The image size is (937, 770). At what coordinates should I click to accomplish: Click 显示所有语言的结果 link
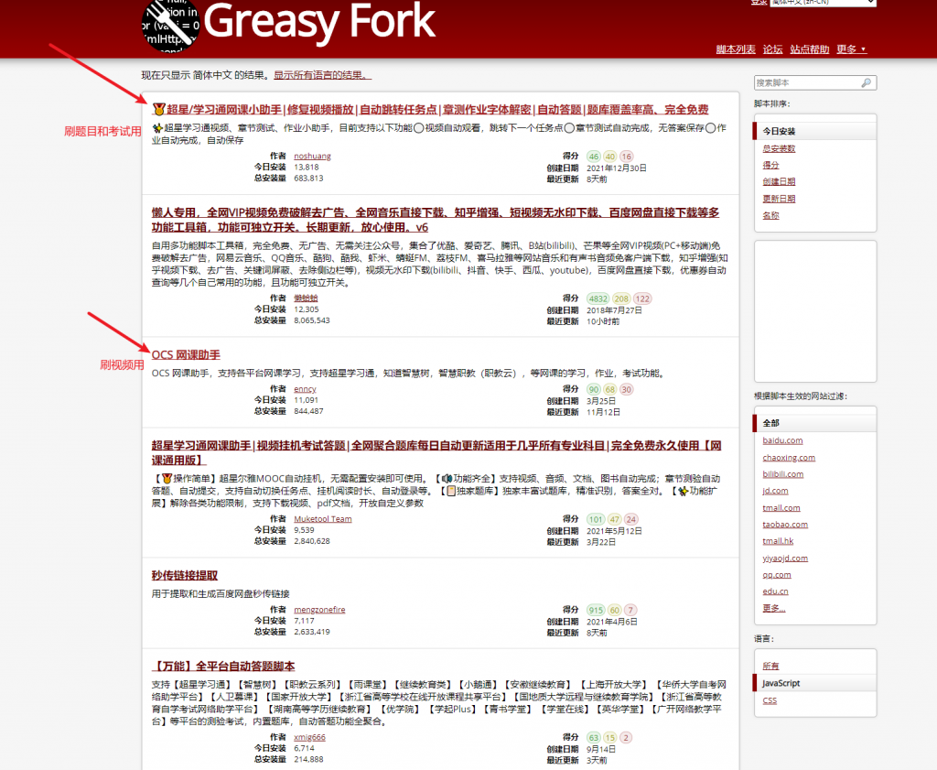point(323,75)
